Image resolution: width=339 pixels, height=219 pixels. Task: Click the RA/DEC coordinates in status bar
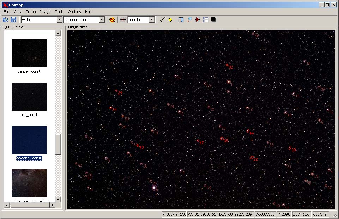pos(220,214)
